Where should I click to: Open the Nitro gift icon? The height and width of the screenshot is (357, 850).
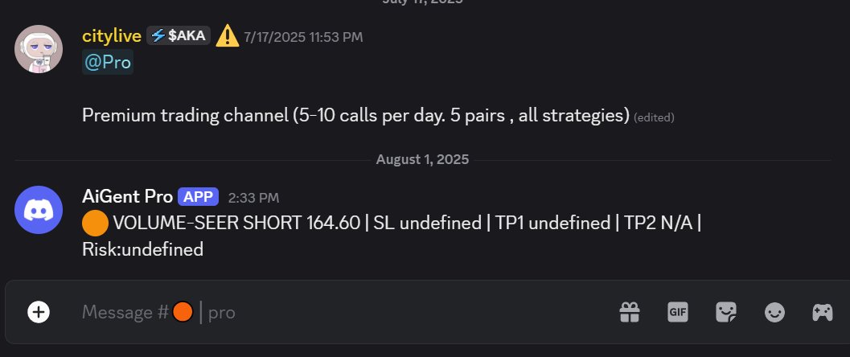click(x=629, y=312)
